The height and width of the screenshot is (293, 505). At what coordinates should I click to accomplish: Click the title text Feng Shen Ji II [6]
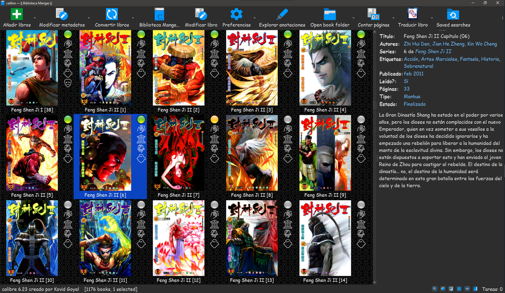pyautogui.click(x=105, y=195)
